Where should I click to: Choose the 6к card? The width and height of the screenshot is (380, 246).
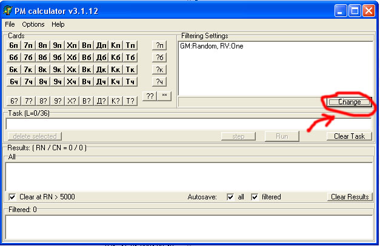pyautogui.click(x=14, y=70)
